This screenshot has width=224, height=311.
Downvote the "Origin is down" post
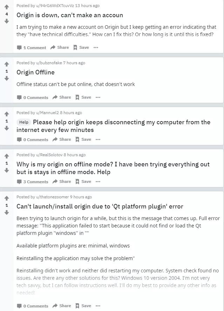6,21
